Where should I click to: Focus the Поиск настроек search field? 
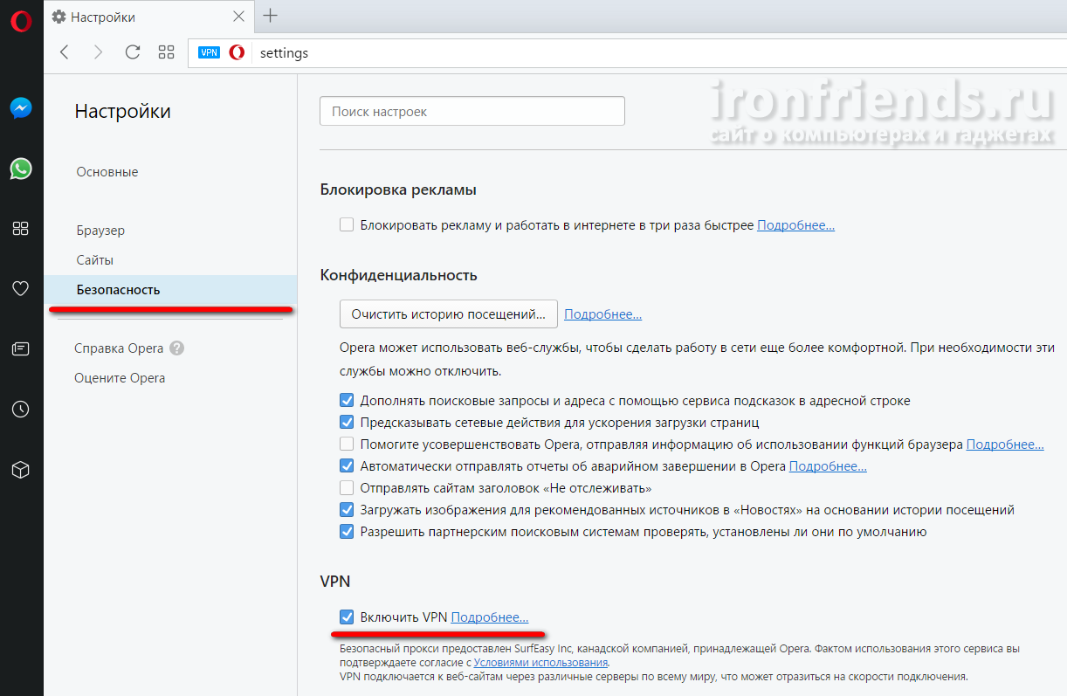[472, 111]
